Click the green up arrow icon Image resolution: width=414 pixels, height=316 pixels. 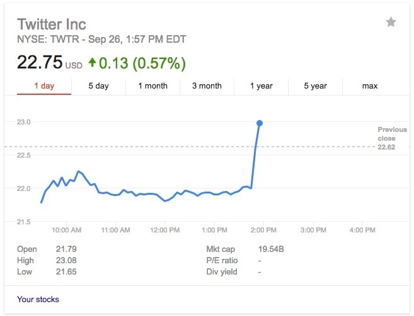[93, 62]
